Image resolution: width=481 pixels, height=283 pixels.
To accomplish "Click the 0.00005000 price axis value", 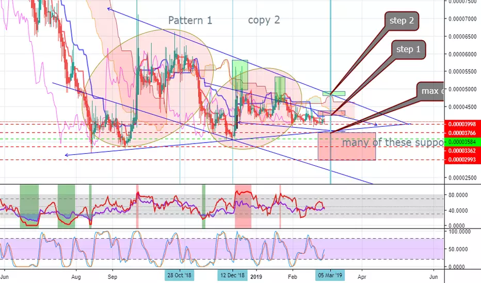I will (x=462, y=90).
